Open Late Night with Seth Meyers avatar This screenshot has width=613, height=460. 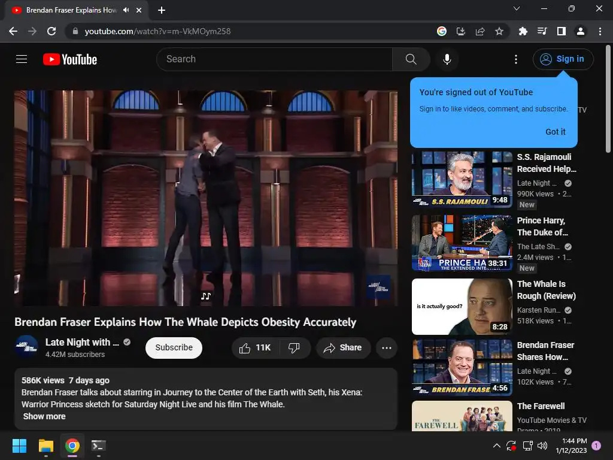point(26,347)
